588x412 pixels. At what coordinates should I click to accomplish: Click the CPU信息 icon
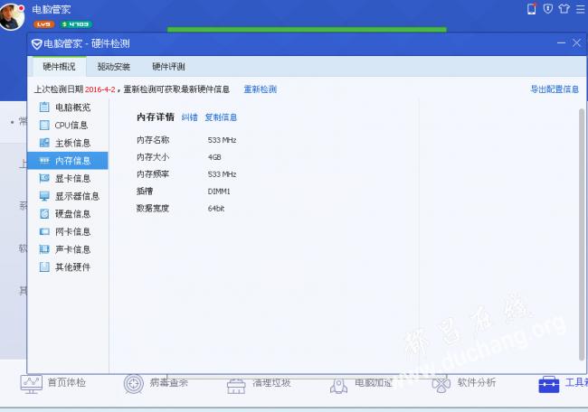44,125
